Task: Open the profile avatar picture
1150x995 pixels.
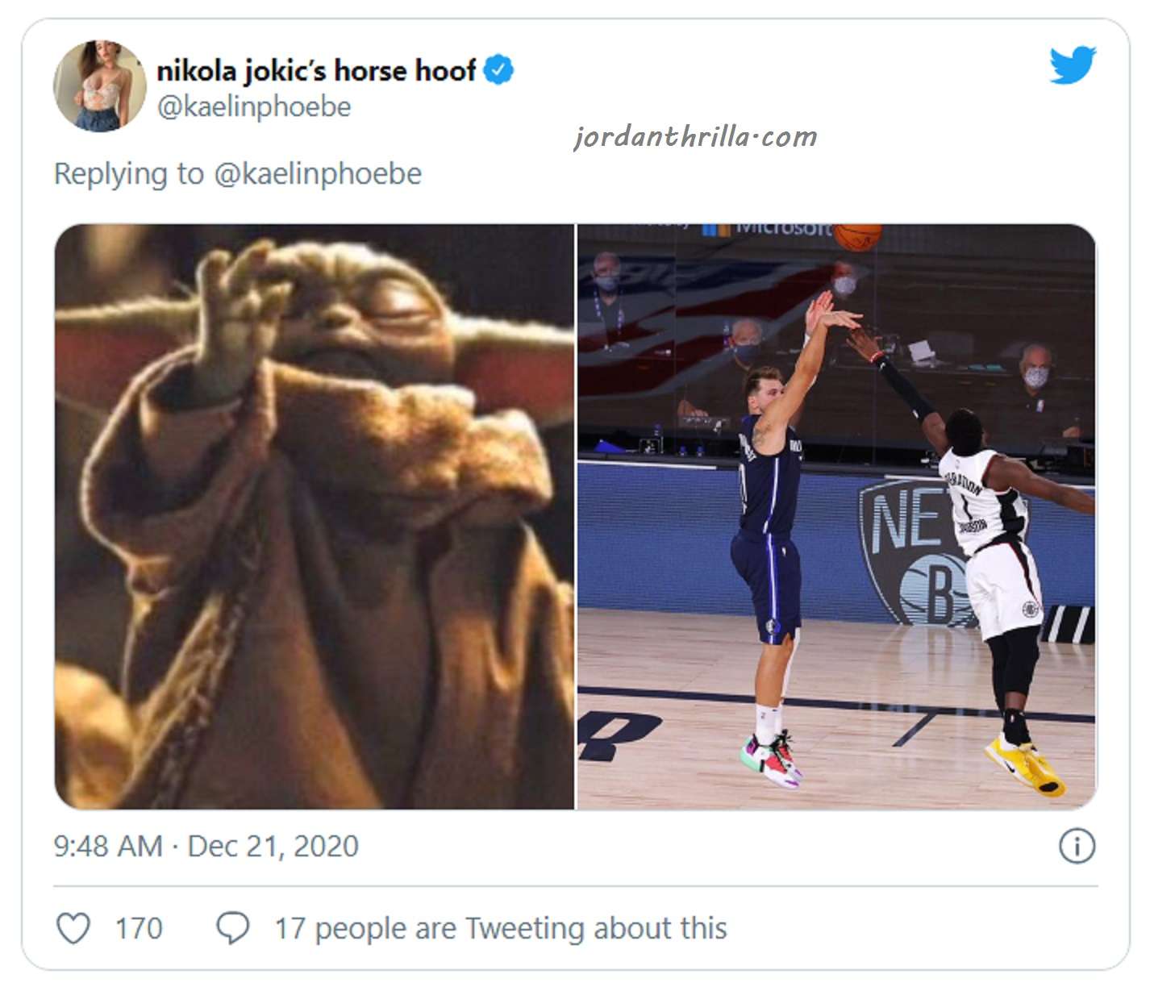Action: pos(100,85)
